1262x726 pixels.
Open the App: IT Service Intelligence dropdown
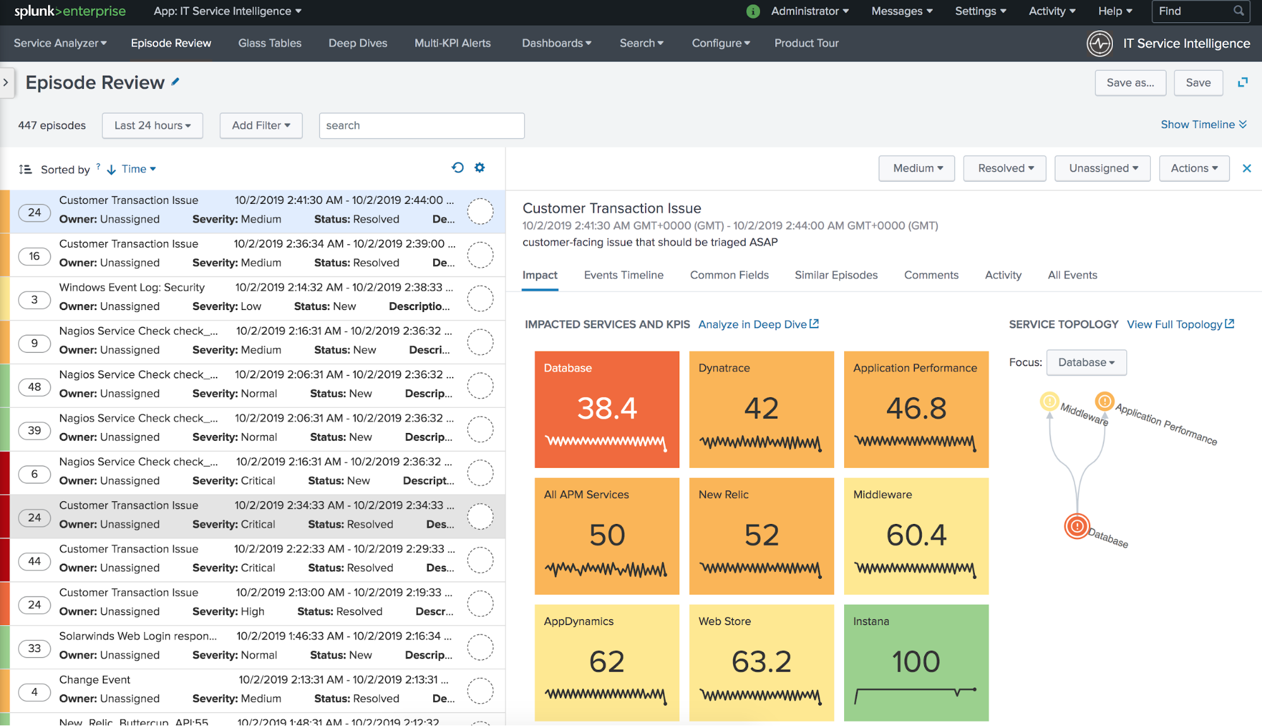[228, 11]
